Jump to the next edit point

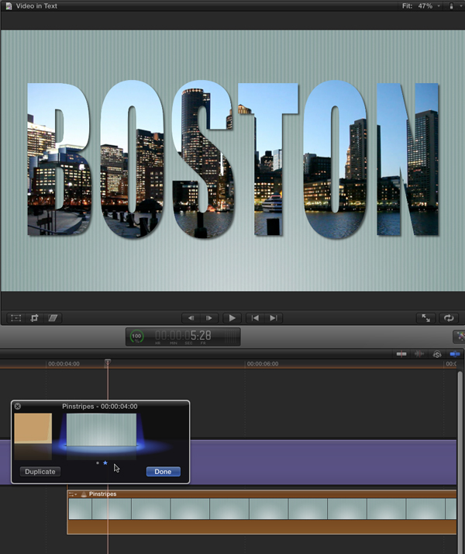(274, 318)
